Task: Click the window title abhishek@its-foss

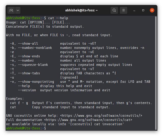Action: point(81,10)
